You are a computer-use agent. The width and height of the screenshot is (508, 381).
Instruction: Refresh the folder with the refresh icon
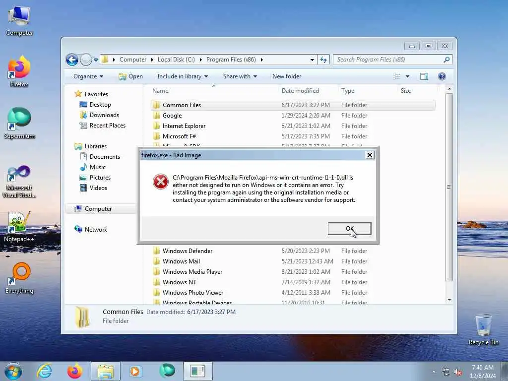point(323,60)
